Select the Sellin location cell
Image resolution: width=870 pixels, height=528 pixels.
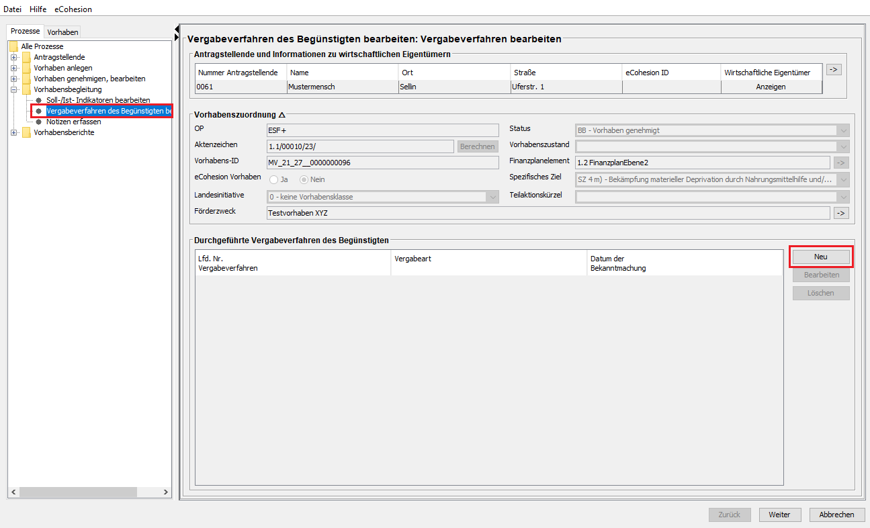pyautogui.click(x=455, y=87)
